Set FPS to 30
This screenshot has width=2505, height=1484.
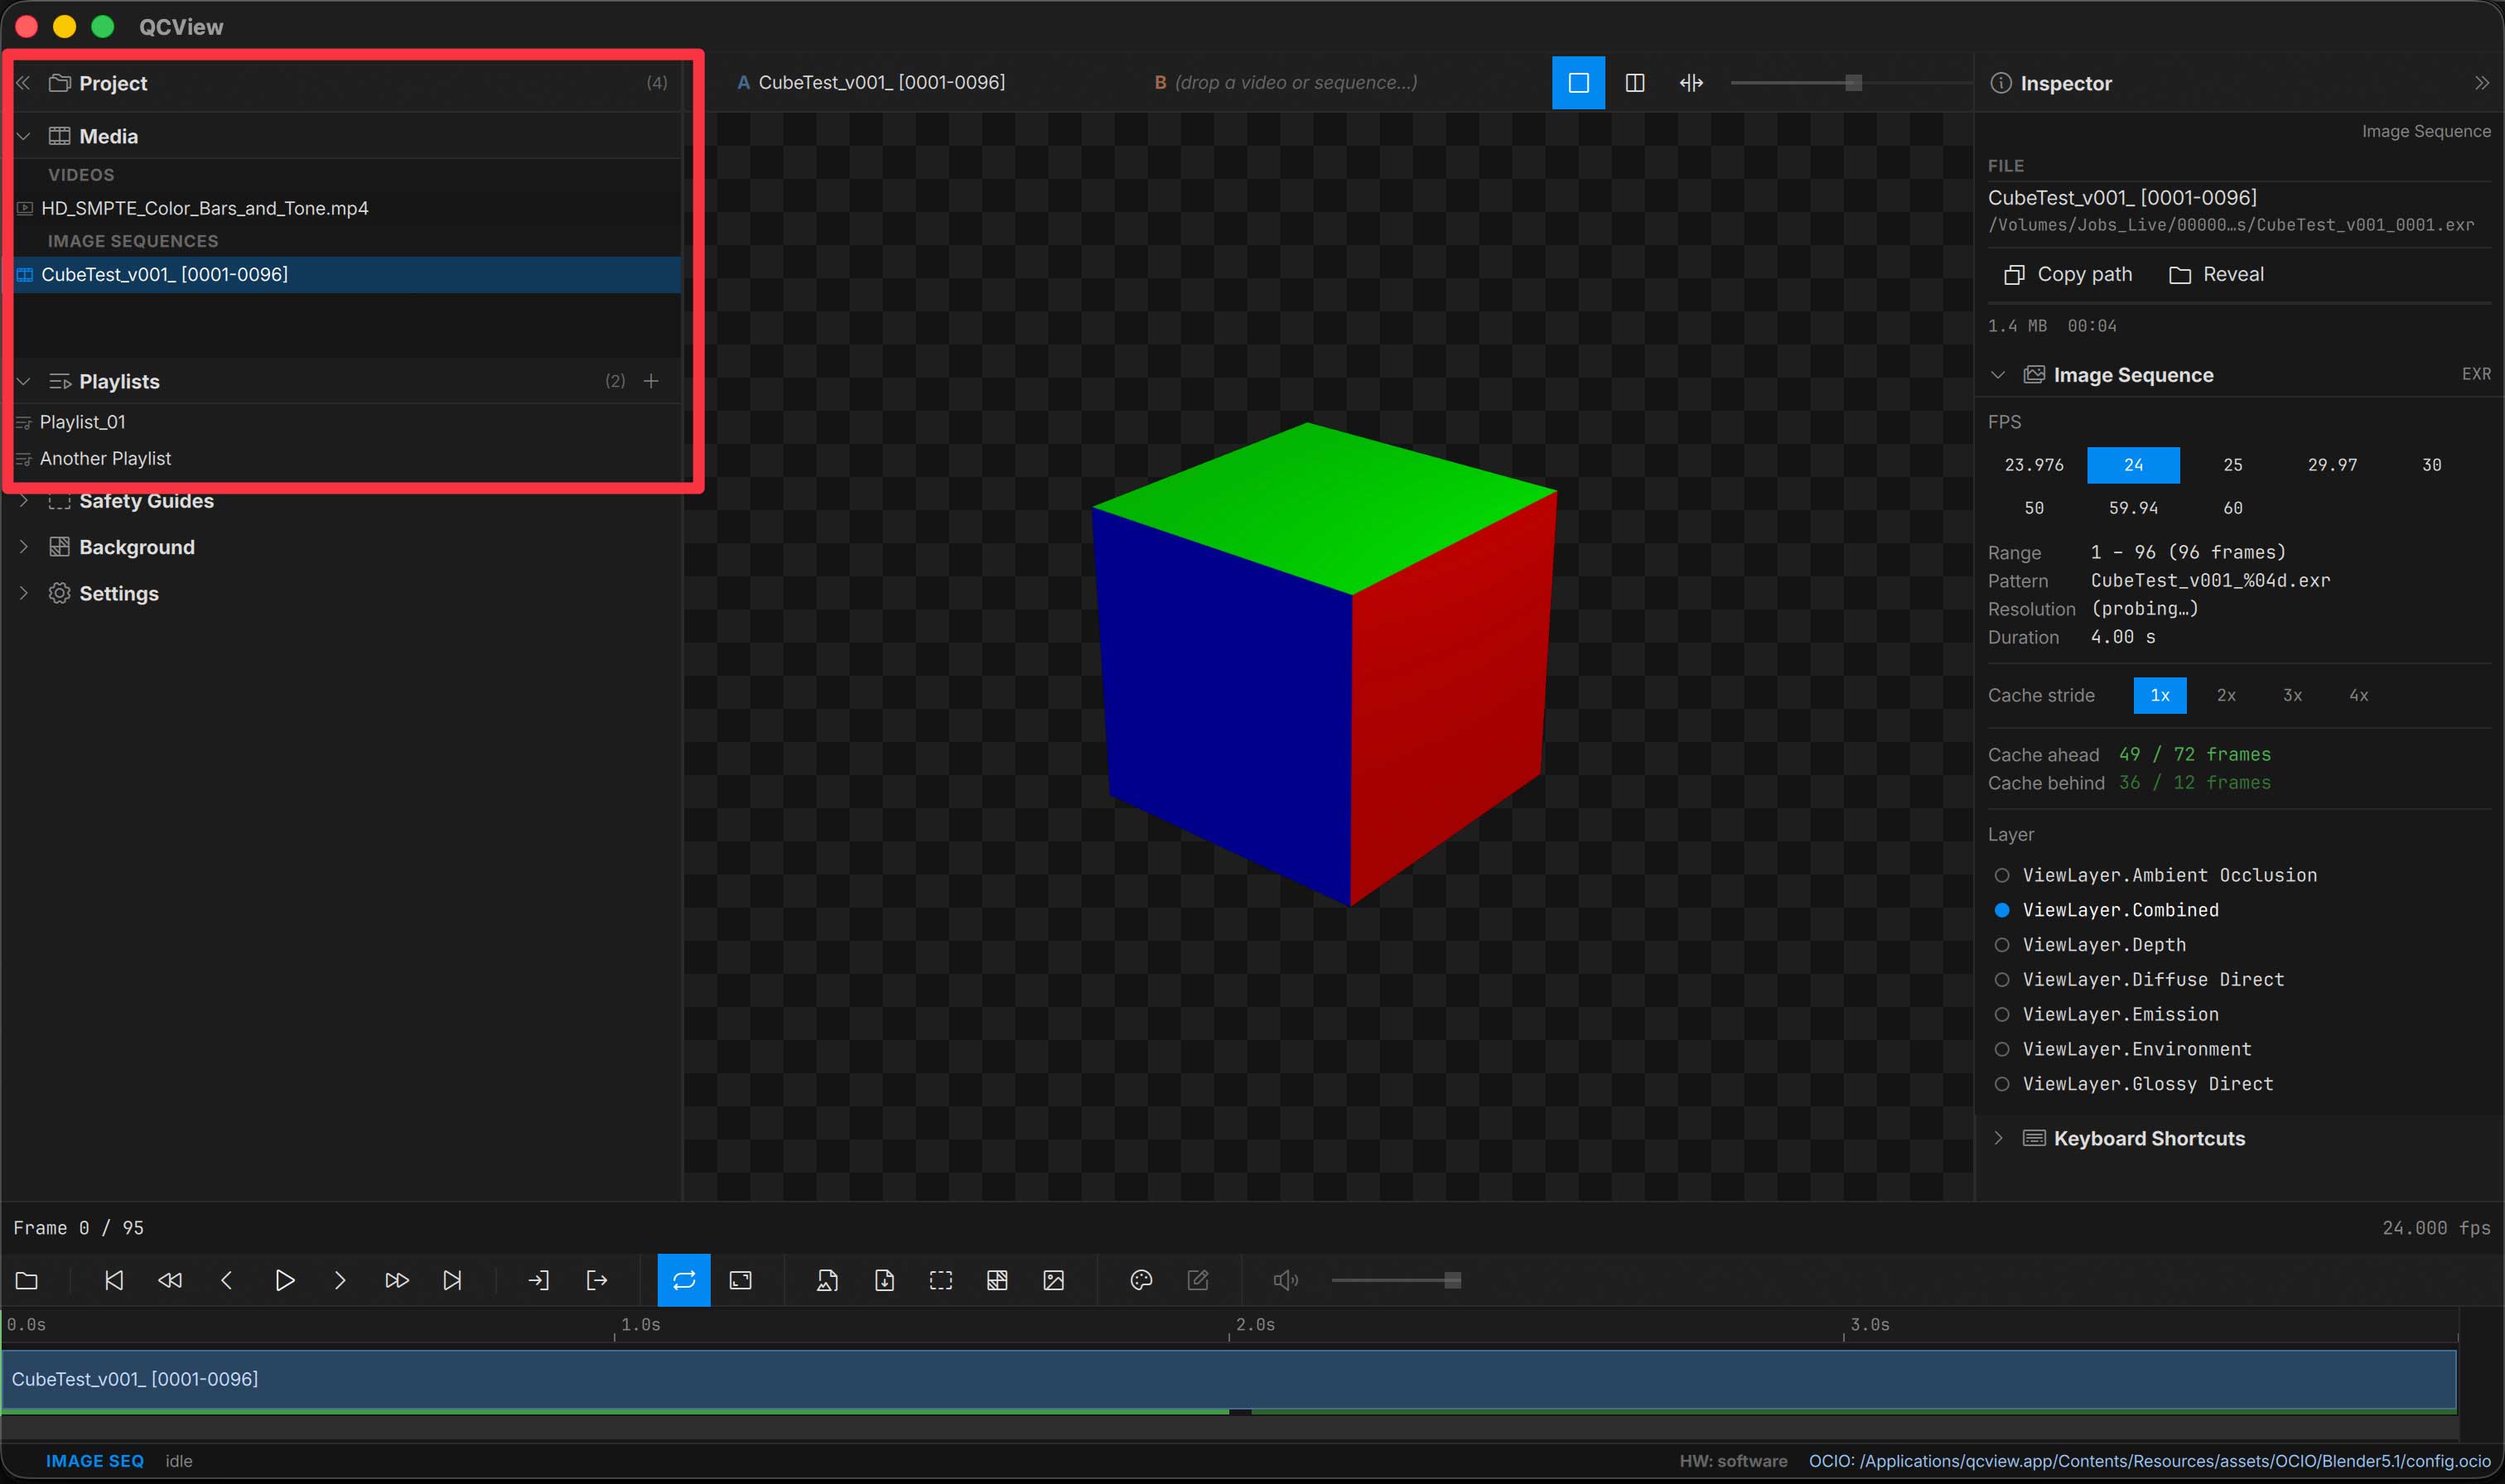tap(2432, 465)
